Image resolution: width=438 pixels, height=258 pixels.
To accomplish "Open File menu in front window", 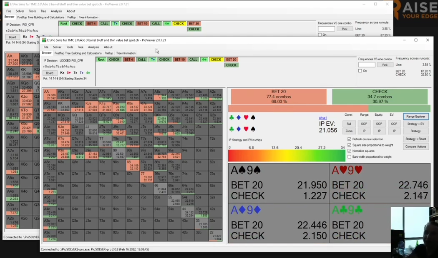I will tap(46, 47).
